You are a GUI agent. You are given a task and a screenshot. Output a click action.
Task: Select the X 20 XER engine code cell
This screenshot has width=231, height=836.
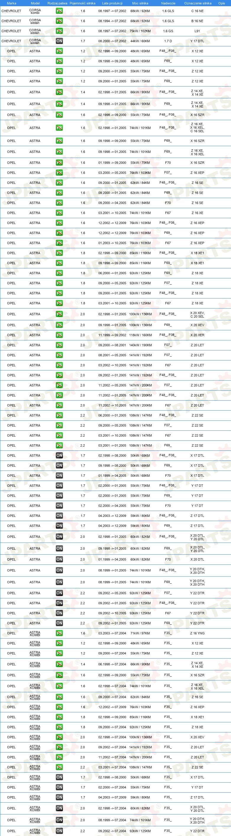pyautogui.click(x=197, y=335)
